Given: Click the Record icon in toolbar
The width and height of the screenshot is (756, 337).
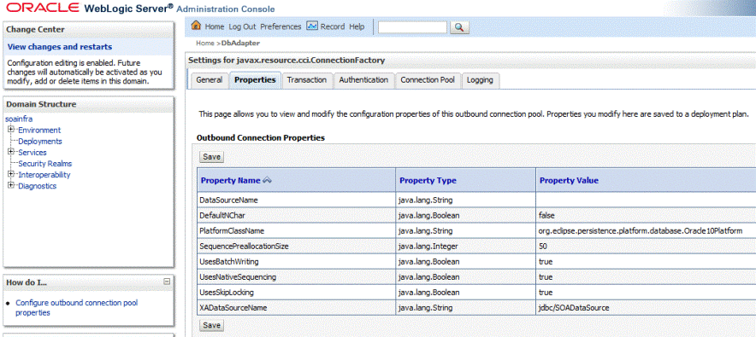Looking at the screenshot, I should tap(312, 26).
